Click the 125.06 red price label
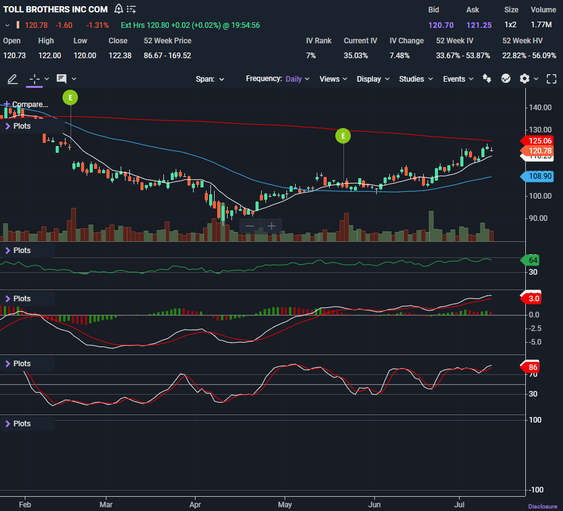The image size is (563, 511). pos(537,141)
